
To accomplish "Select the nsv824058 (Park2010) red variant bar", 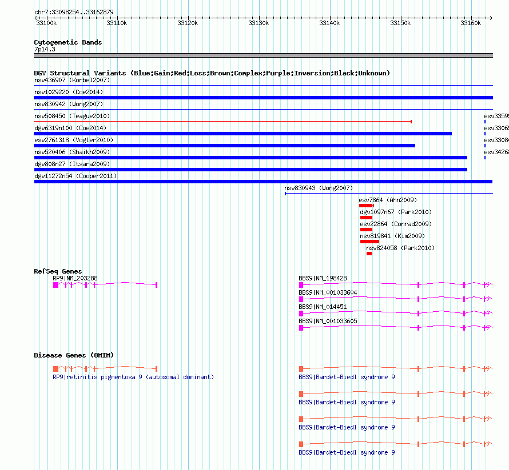I will (369, 254).
